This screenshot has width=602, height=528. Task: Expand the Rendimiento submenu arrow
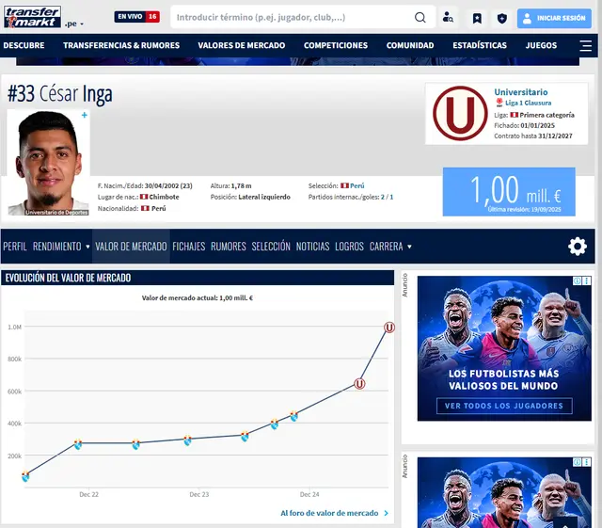pos(87,247)
